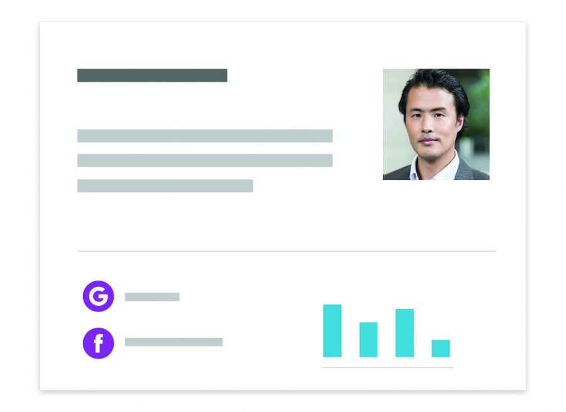
Task: Click the dark gray heading bar
Action: (152, 75)
